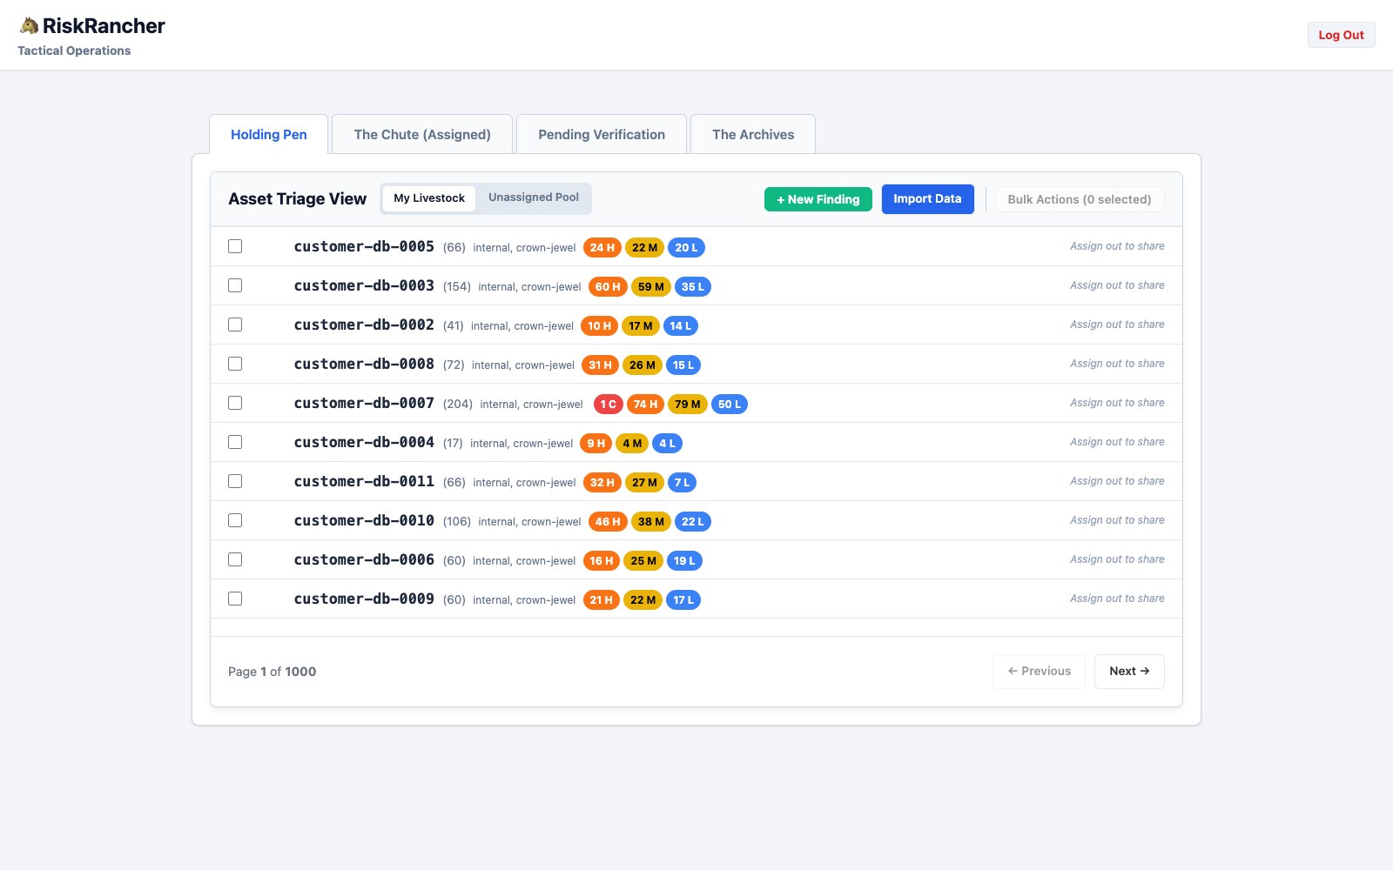Go to the Next page

[x=1129, y=671]
